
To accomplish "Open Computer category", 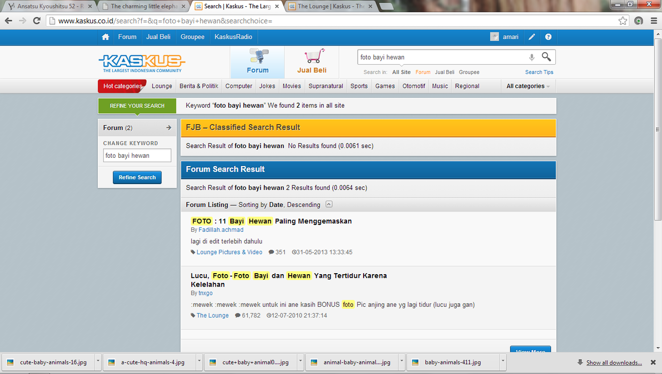I will [x=239, y=86].
